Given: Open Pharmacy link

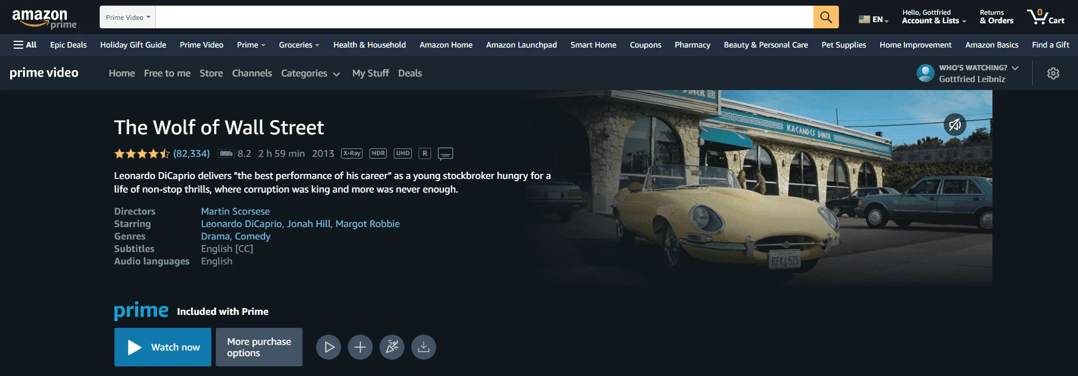Looking at the screenshot, I should click(692, 45).
